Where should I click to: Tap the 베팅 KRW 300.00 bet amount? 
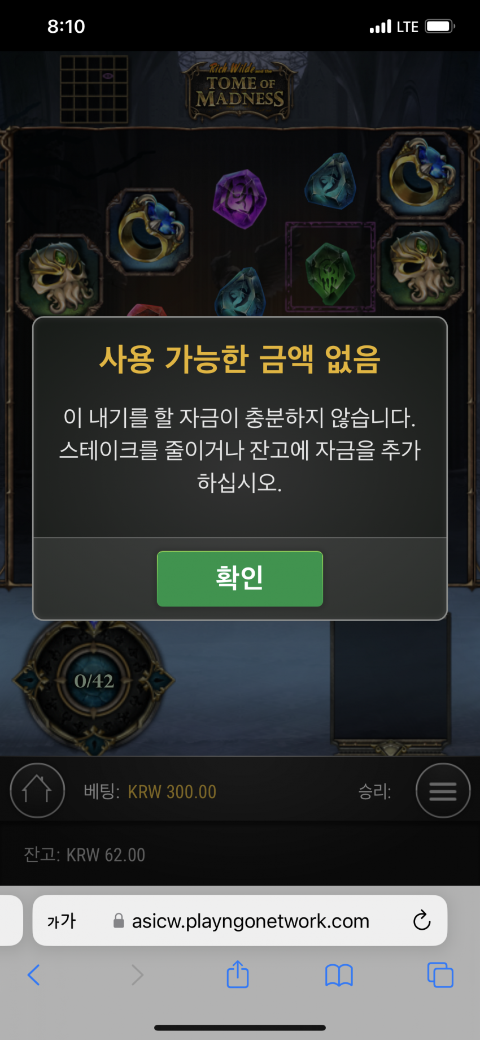(x=150, y=791)
